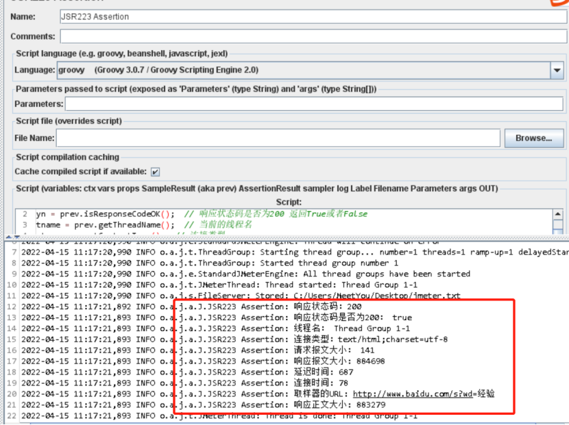The width and height of the screenshot is (569, 425).
Task: Select log line 7 Starting thread group
Action: 294,252
